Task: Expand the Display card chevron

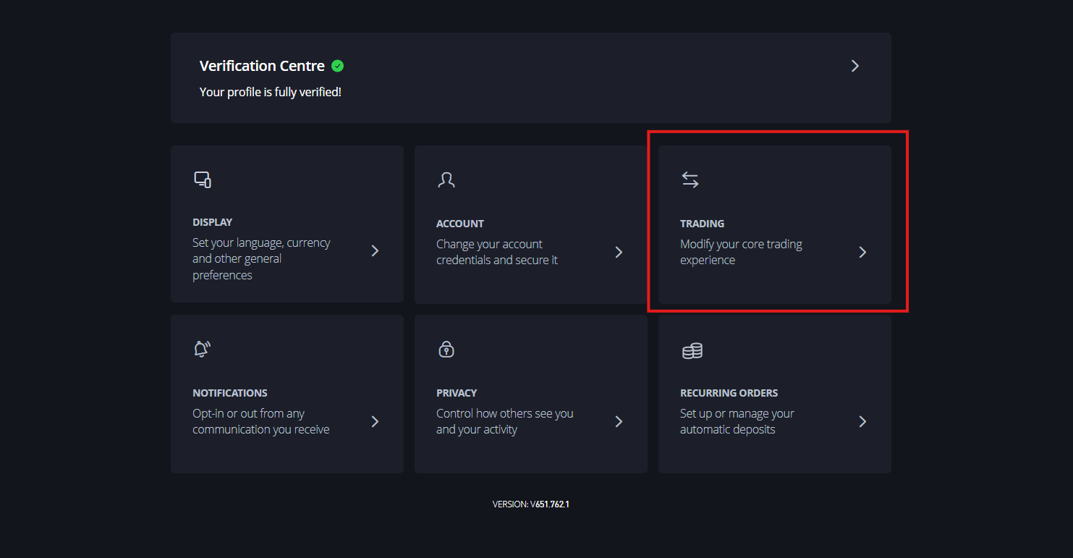Action: pyautogui.click(x=375, y=250)
